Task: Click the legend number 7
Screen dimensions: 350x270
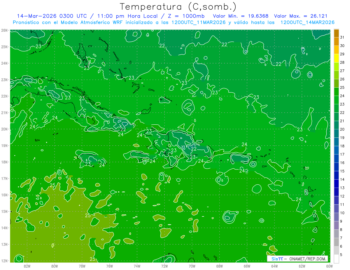Action: click(341, 238)
